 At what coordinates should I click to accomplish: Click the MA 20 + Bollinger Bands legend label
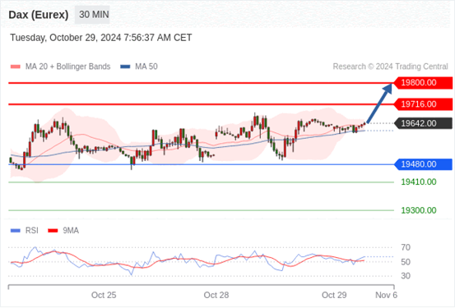[68, 67]
